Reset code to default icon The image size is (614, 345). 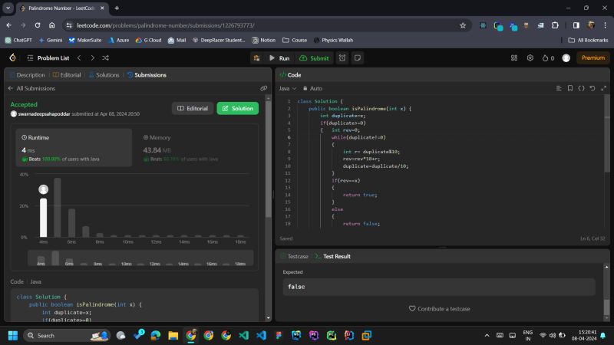(593, 88)
